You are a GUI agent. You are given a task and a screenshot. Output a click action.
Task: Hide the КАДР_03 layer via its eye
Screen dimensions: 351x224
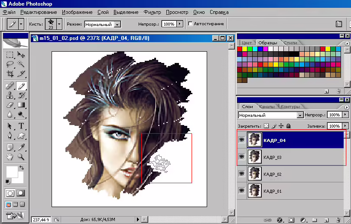click(x=241, y=157)
